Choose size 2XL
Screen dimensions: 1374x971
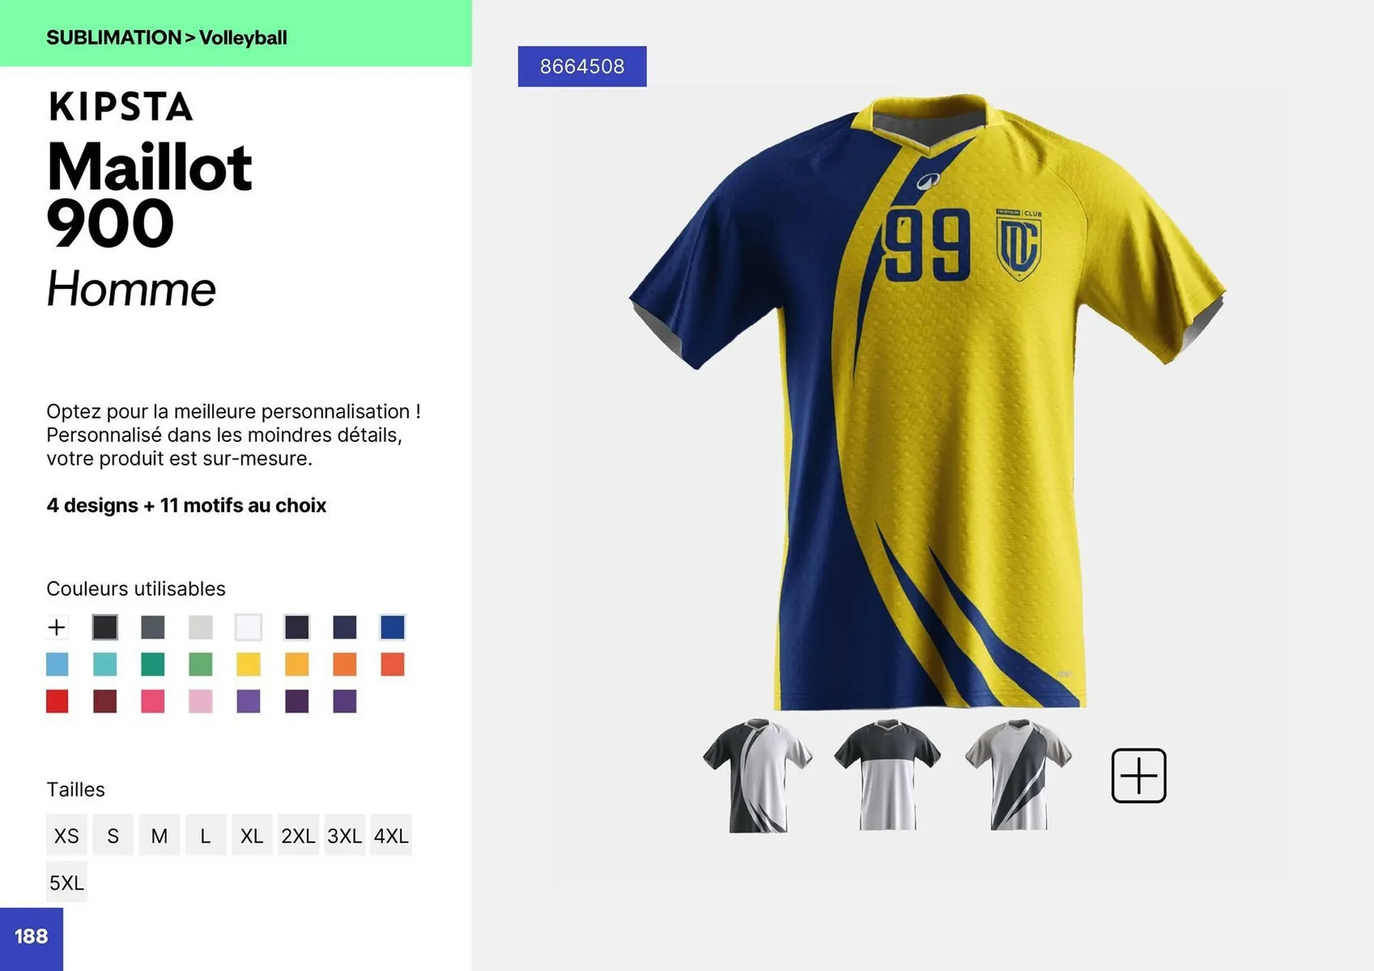coord(298,835)
